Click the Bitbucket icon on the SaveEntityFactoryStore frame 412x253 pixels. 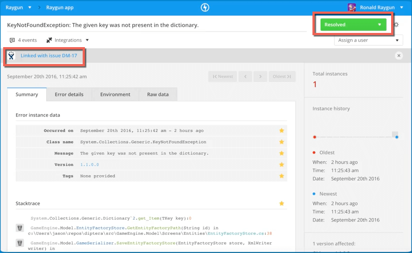click(20, 243)
